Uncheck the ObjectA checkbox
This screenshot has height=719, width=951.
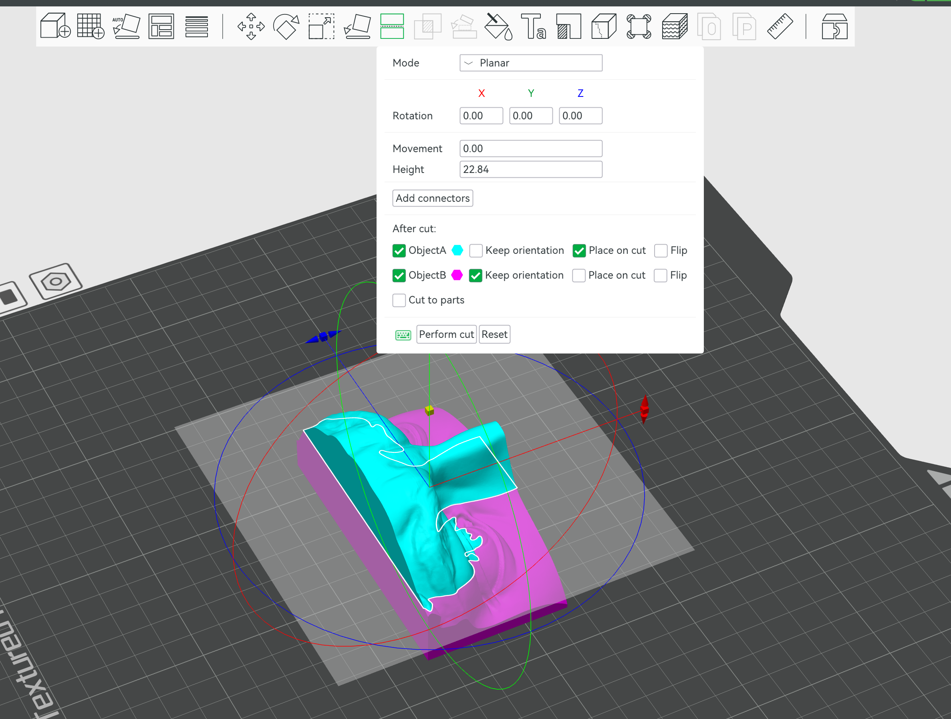coord(399,251)
